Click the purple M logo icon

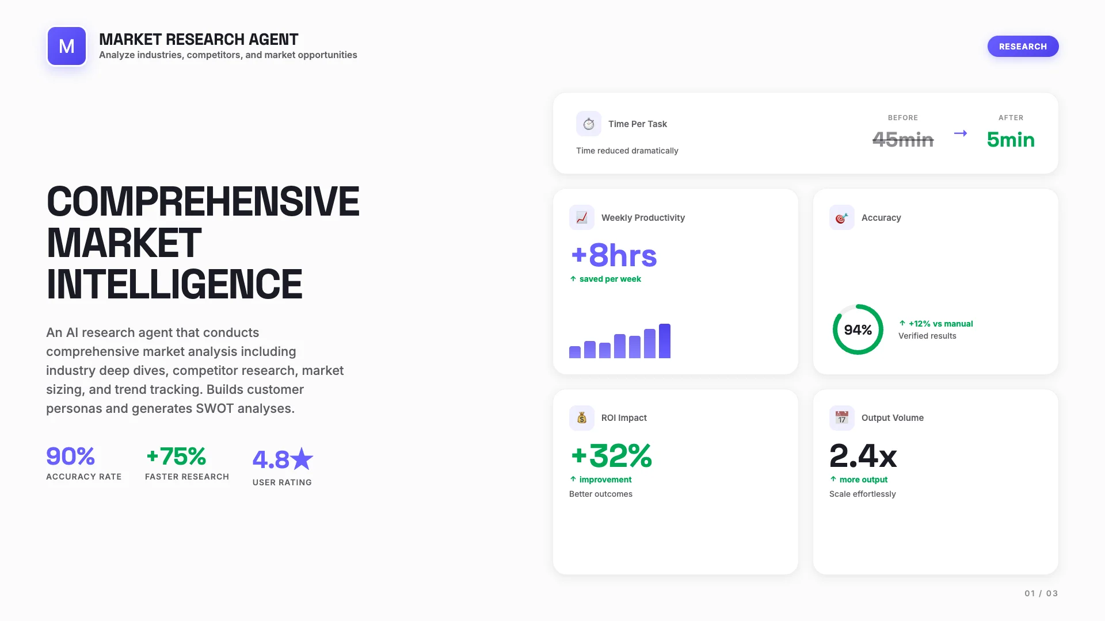(66, 46)
